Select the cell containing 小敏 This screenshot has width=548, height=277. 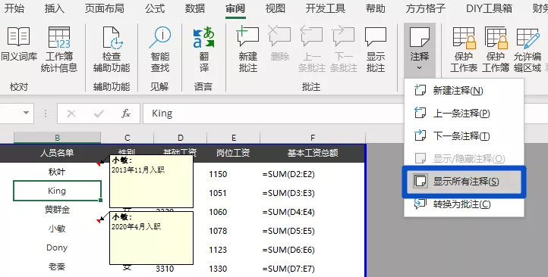[57, 229]
